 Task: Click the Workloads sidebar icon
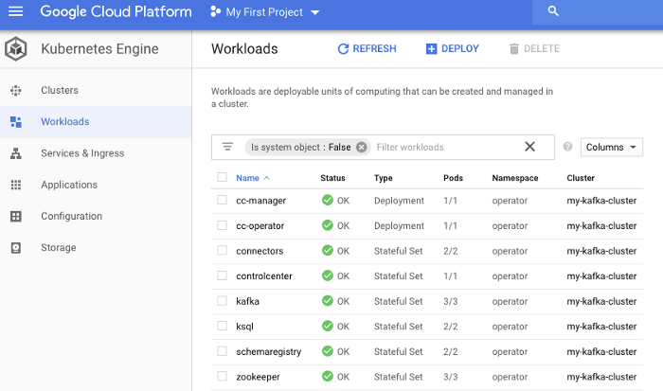[16, 122]
